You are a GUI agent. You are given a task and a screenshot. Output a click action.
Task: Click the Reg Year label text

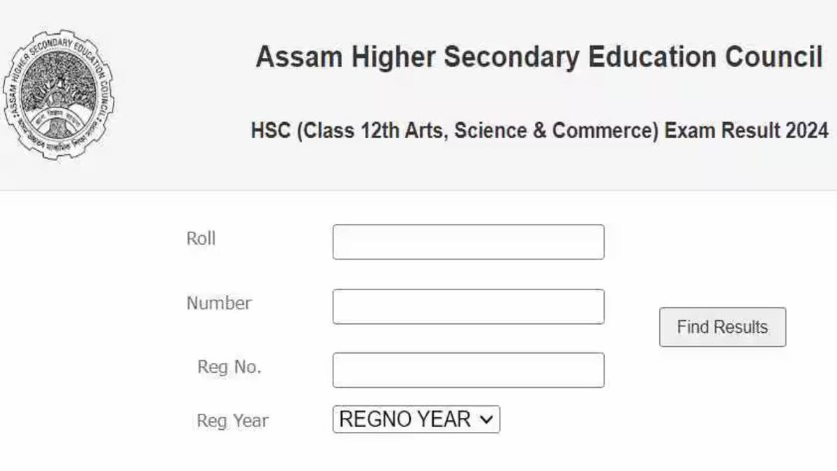(232, 421)
